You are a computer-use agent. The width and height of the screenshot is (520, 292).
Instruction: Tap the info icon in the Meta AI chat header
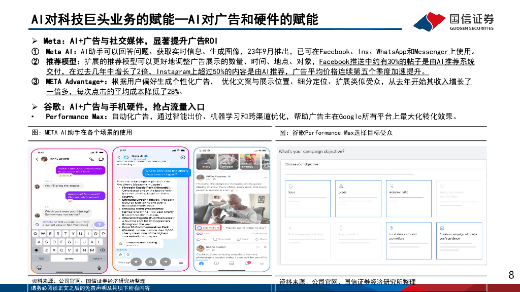183,157
